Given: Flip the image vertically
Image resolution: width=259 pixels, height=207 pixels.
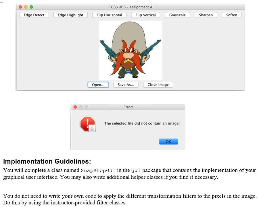Looking at the screenshot, I should pos(145,15).
